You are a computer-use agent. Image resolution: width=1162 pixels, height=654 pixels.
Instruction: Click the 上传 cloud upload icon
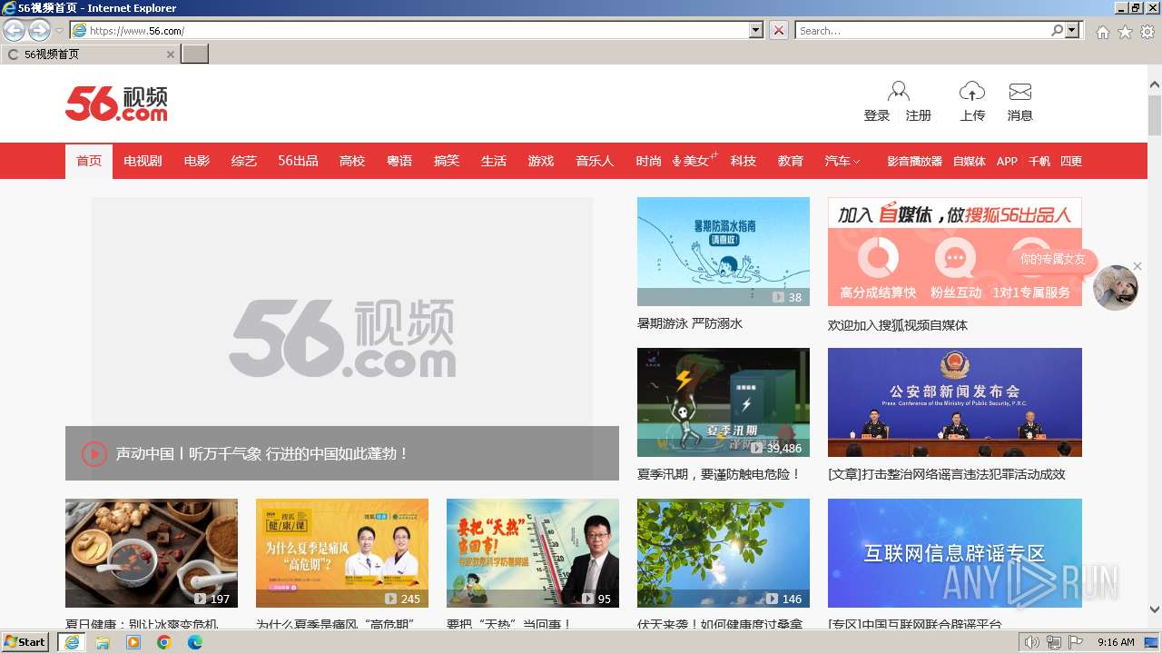coord(972,92)
